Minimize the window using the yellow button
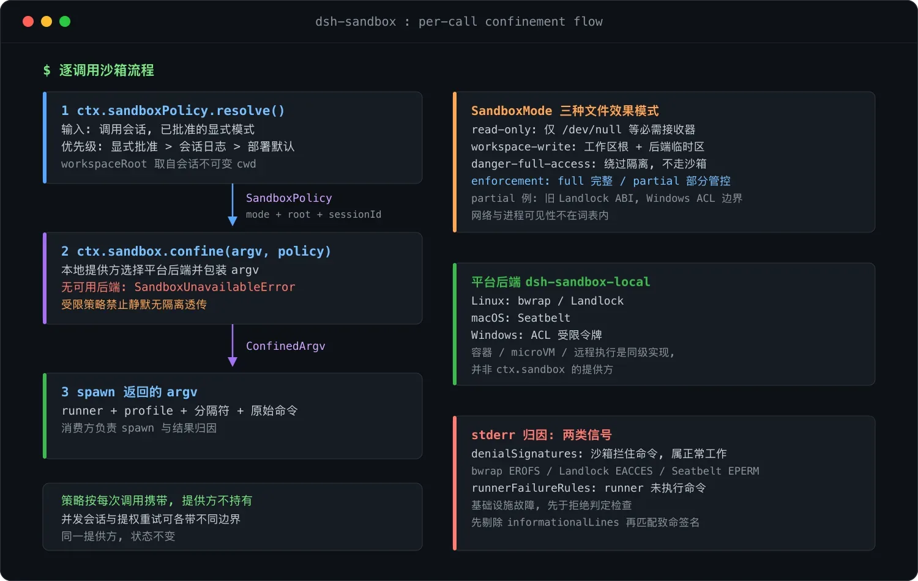The height and width of the screenshot is (581, 918). click(47, 21)
